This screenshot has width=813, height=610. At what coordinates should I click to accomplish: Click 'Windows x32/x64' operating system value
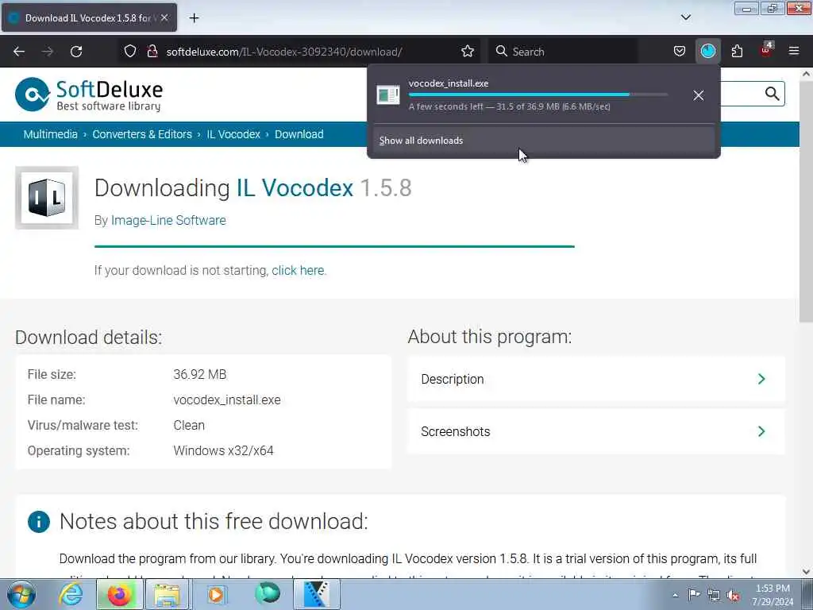coord(223,451)
